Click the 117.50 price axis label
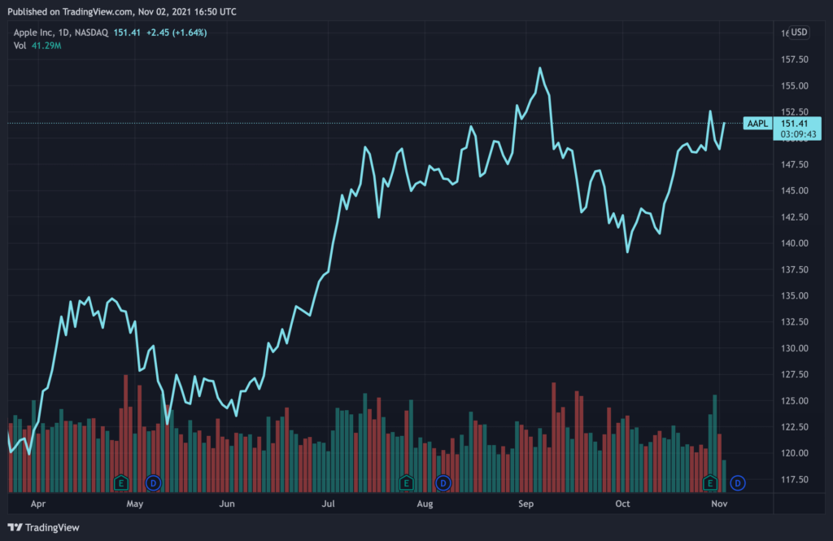Viewport: 833px width, 541px height. [x=794, y=479]
